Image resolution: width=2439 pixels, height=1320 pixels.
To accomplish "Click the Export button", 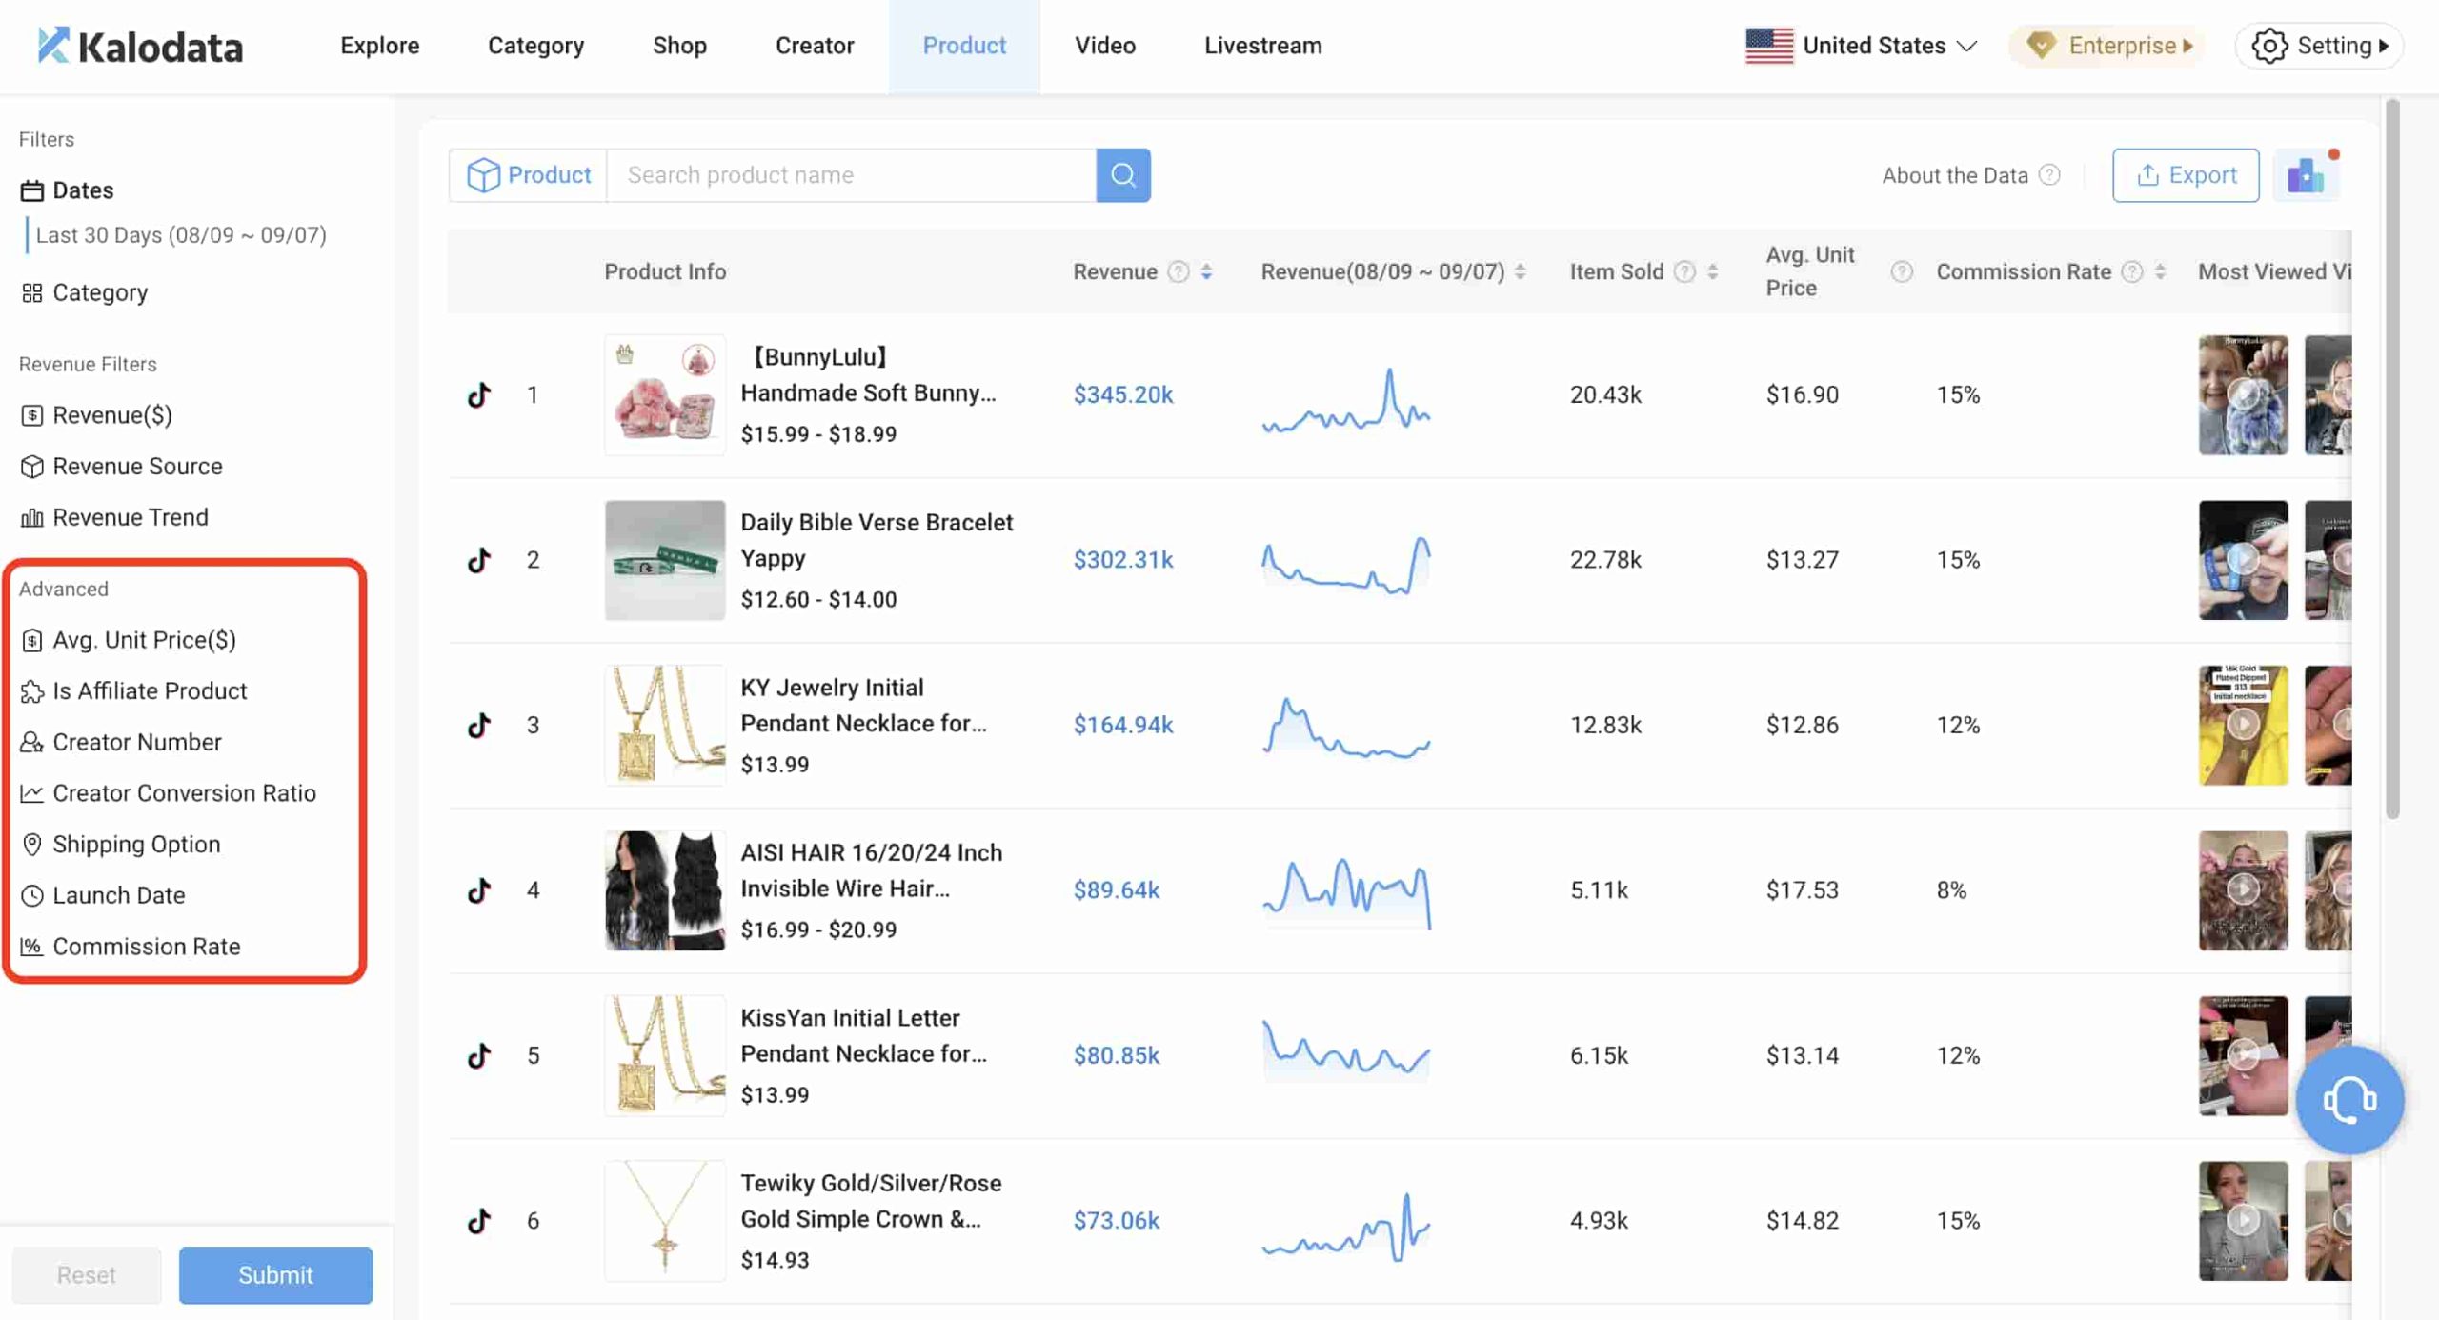I will (x=2186, y=174).
